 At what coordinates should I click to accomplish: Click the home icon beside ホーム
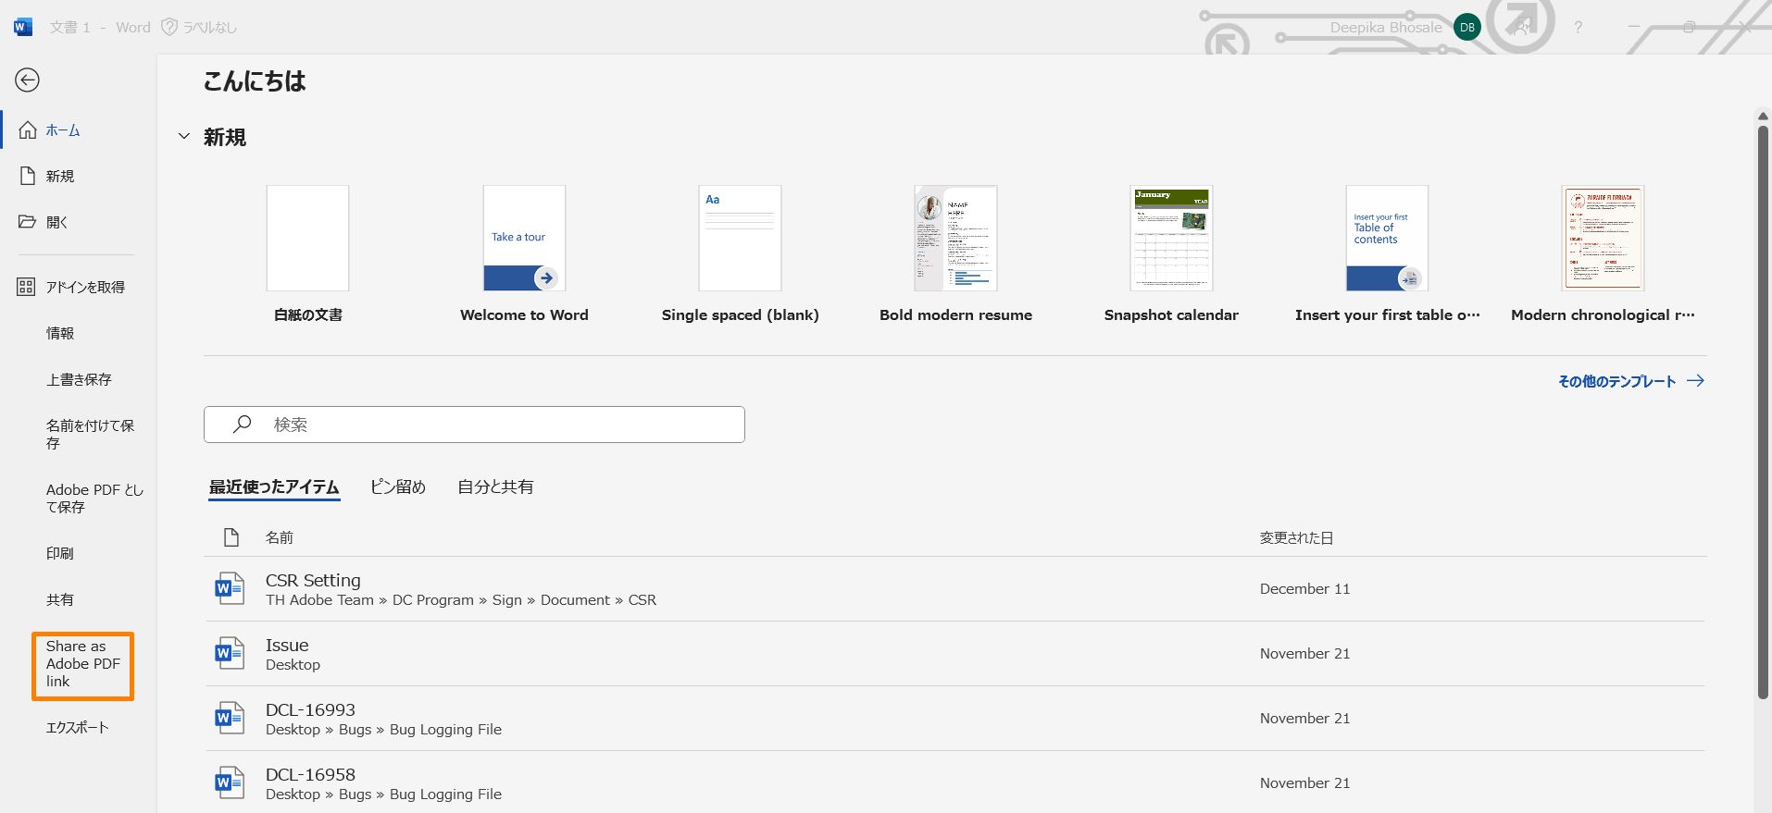pos(28,129)
